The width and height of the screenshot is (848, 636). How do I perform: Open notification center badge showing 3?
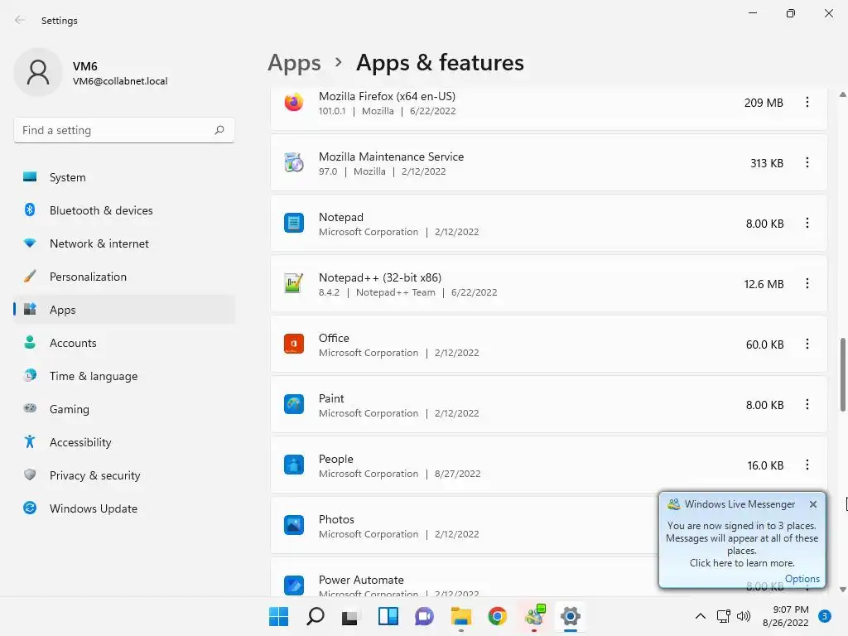(x=825, y=615)
